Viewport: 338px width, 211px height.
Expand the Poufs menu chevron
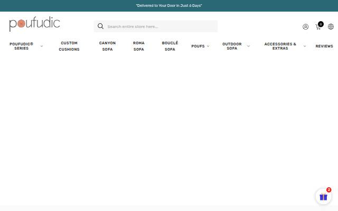click(208, 46)
